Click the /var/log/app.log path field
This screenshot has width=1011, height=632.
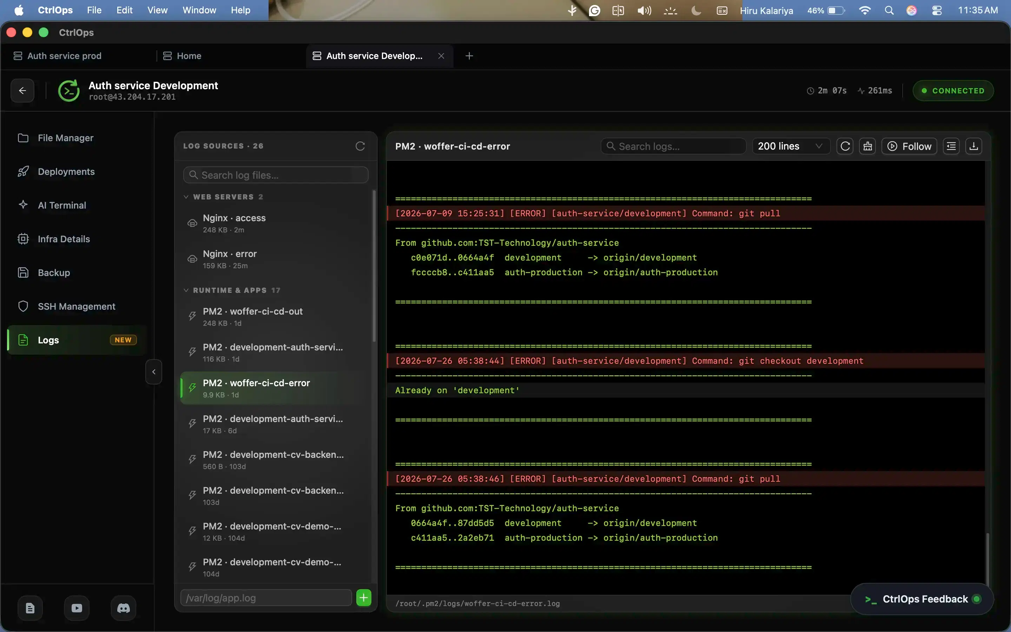click(x=266, y=598)
